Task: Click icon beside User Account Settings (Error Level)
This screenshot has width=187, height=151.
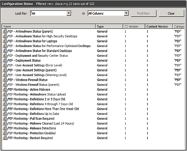Action: [x=5, y=65]
